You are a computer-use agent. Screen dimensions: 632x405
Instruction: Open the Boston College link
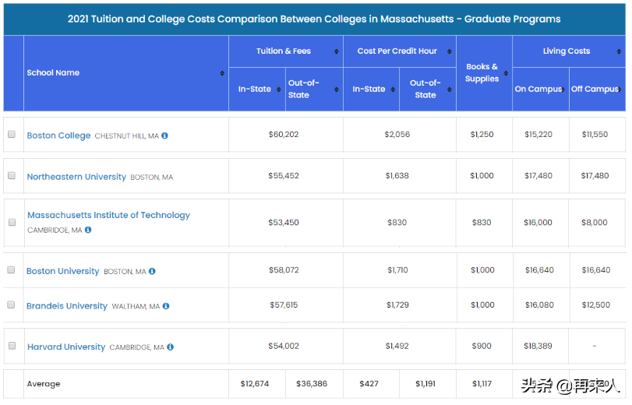[x=58, y=136]
